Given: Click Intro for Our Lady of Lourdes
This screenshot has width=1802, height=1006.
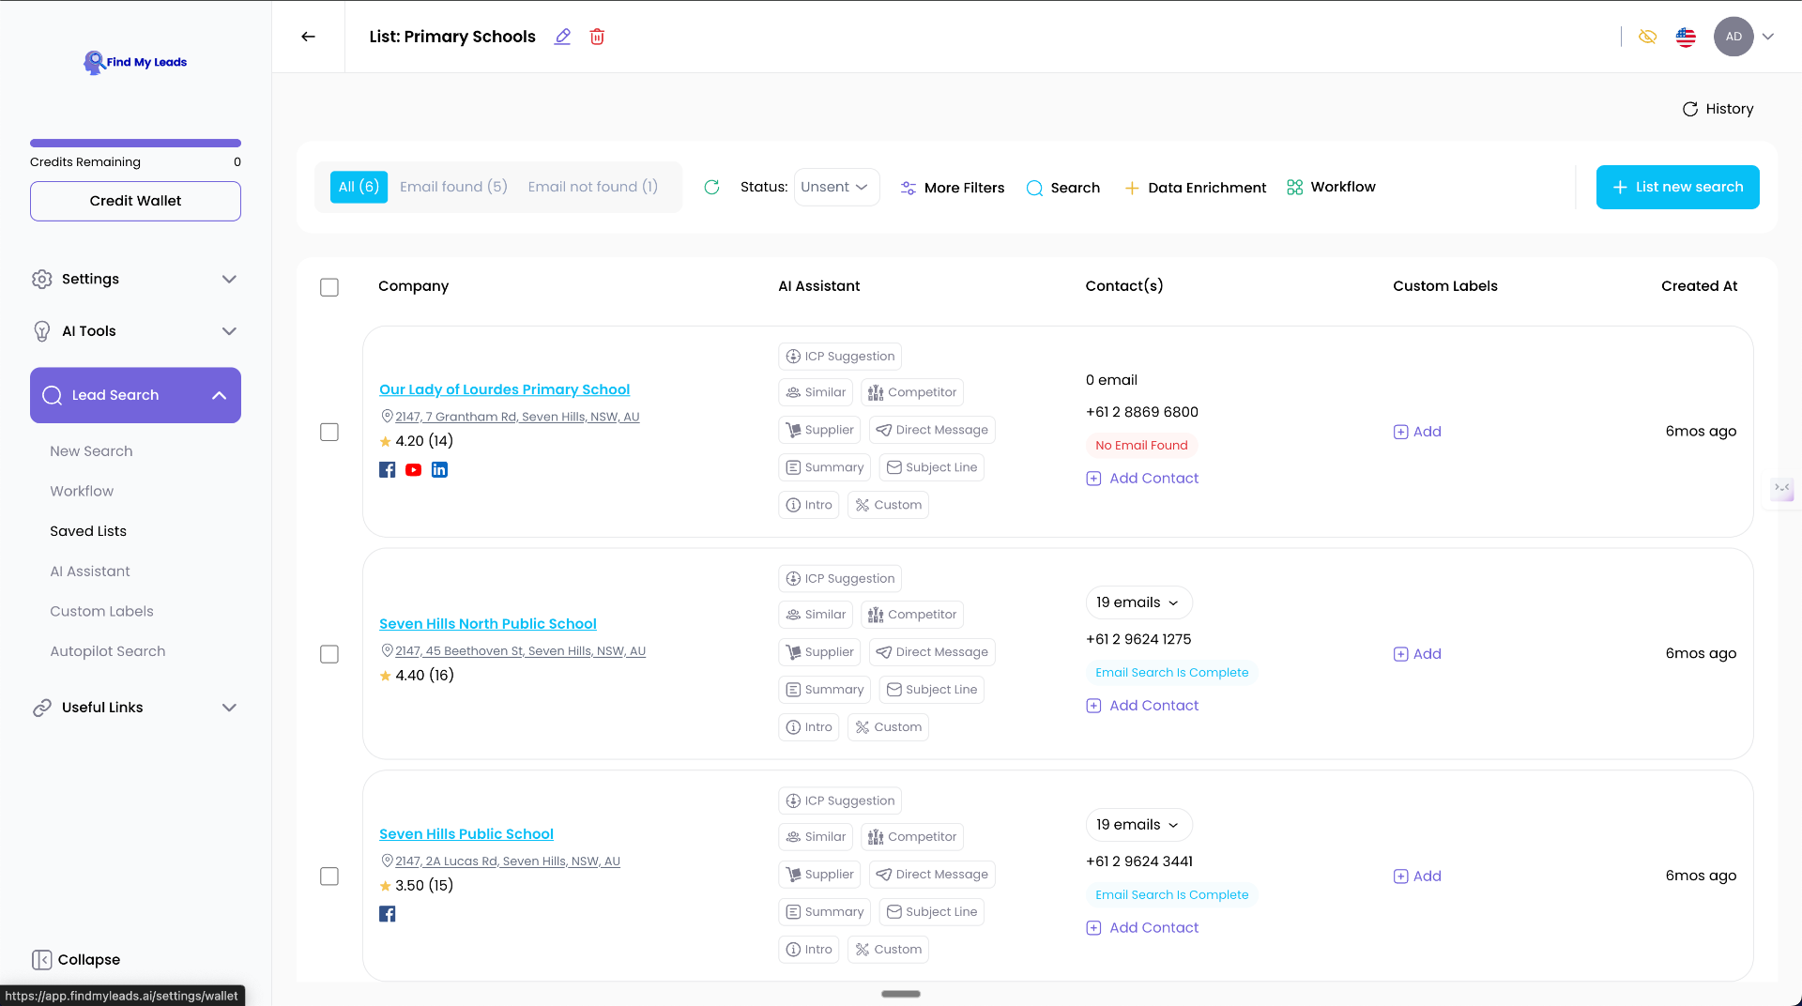Looking at the screenshot, I should [809, 505].
